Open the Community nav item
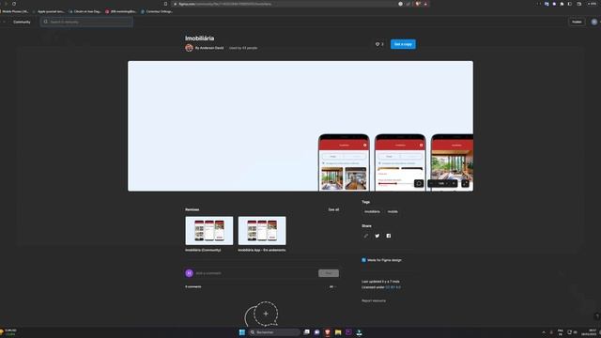The image size is (601, 338). click(x=22, y=22)
